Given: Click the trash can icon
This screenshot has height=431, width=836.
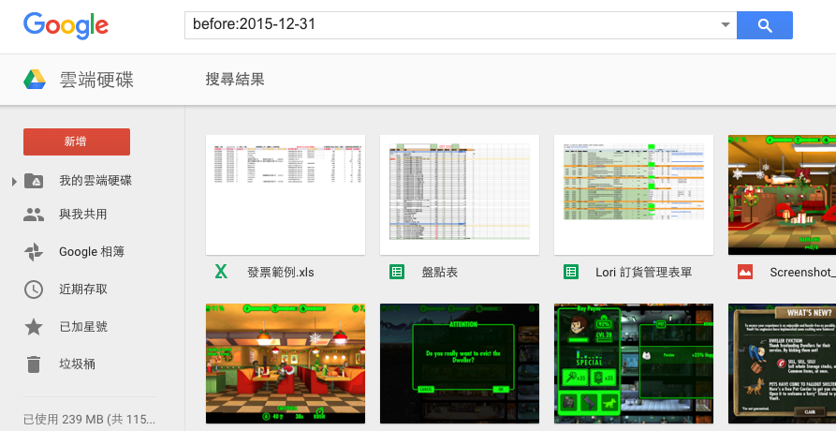Looking at the screenshot, I should (34, 364).
